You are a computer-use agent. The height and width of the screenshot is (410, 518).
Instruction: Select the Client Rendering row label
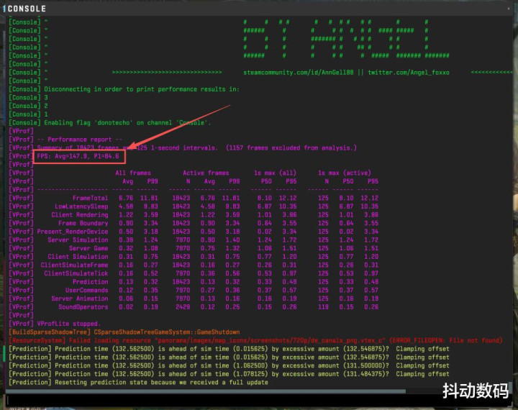79,215
